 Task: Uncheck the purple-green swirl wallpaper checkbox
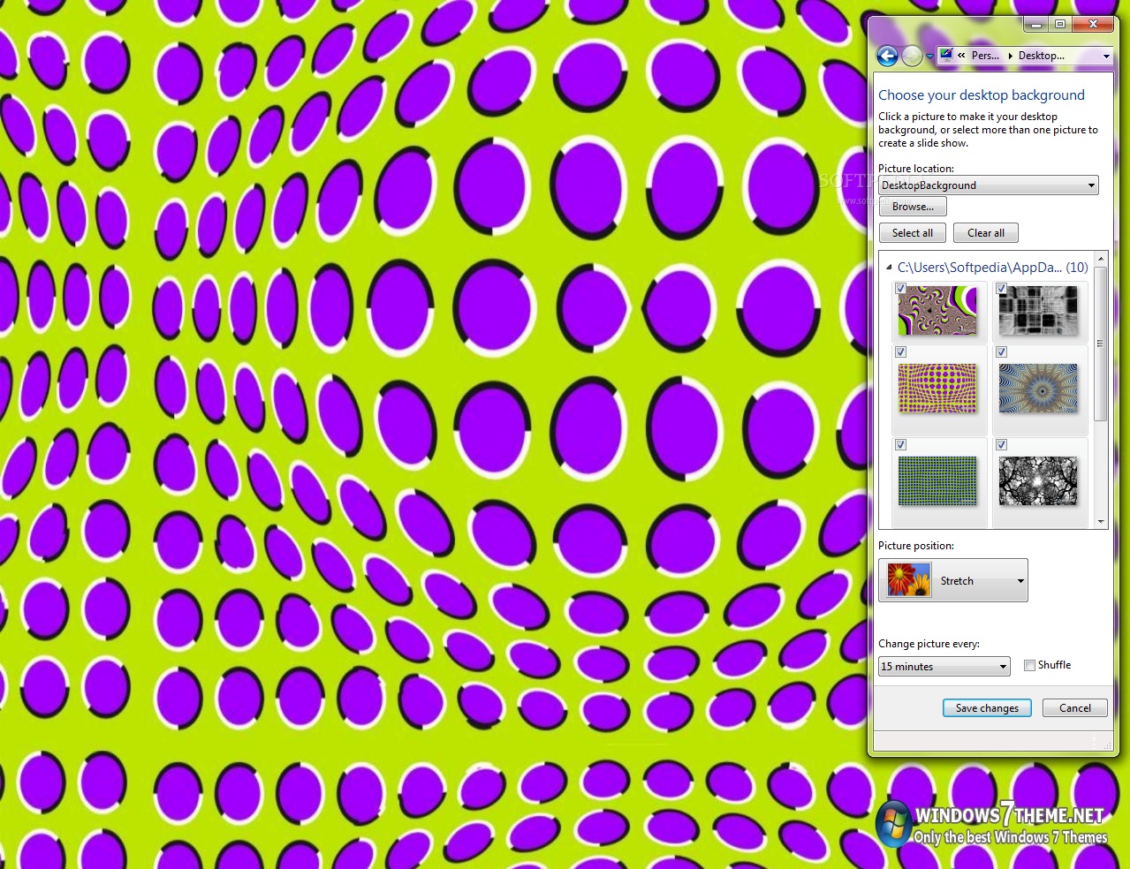tap(900, 289)
